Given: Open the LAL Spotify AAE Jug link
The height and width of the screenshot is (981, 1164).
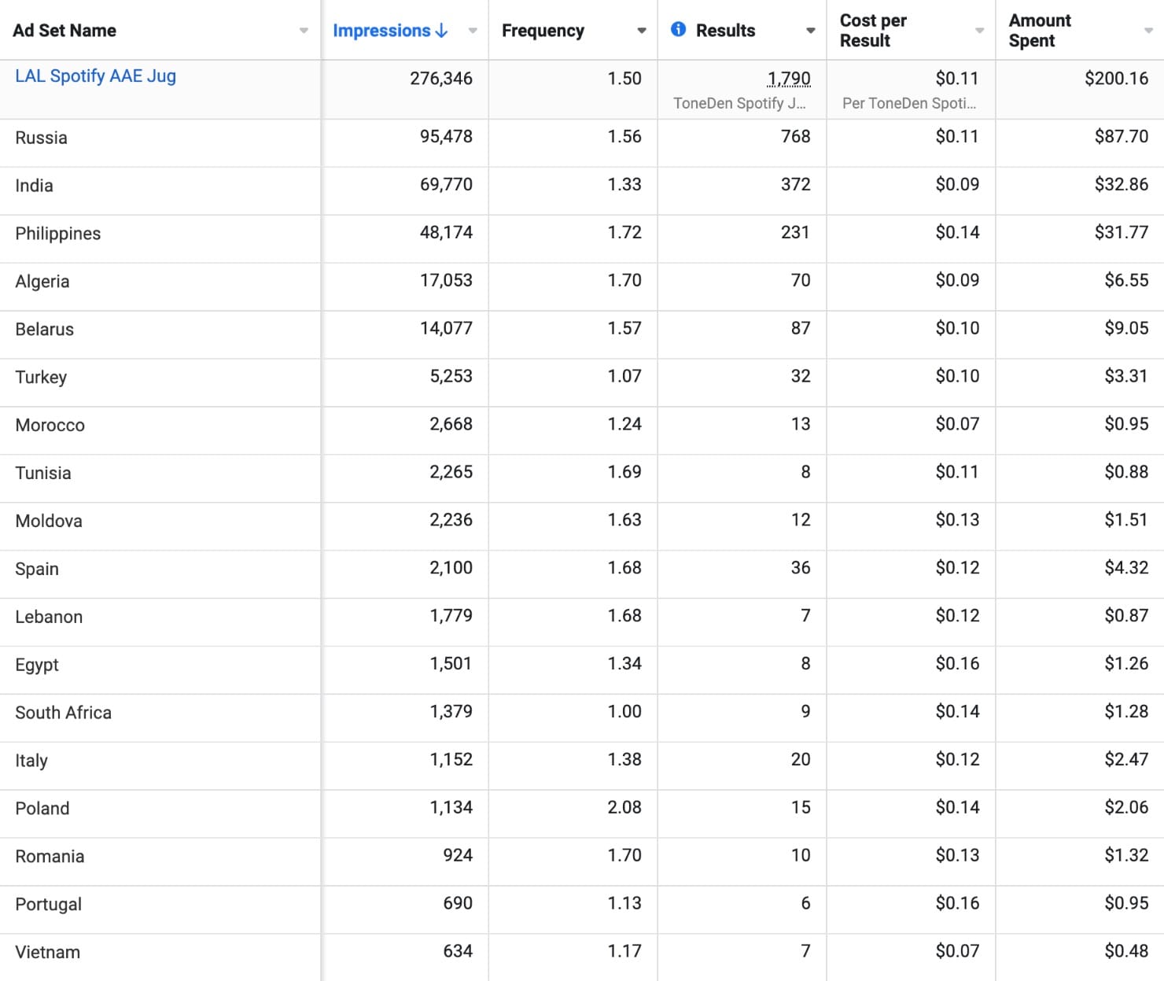Looking at the screenshot, I should [x=95, y=76].
